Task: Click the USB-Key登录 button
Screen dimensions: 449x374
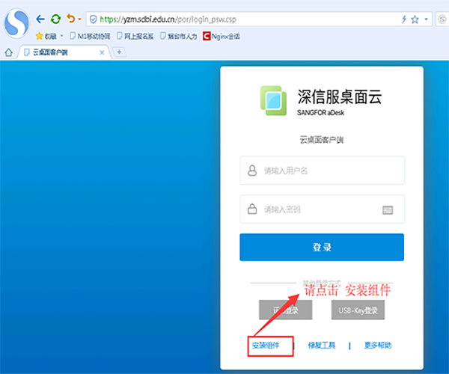Action: 358,310
